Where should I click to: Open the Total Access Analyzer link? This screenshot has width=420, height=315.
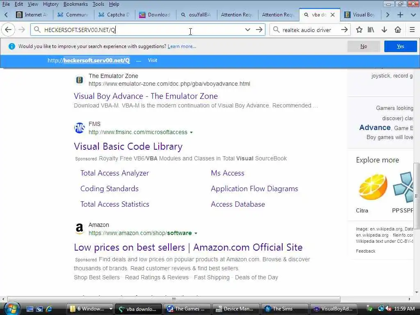(115, 173)
